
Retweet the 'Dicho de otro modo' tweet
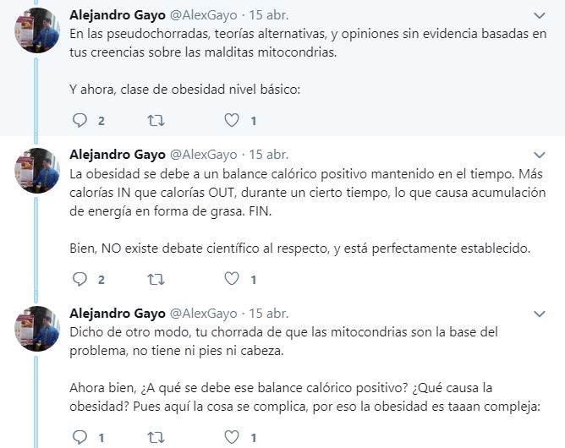pos(156,437)
